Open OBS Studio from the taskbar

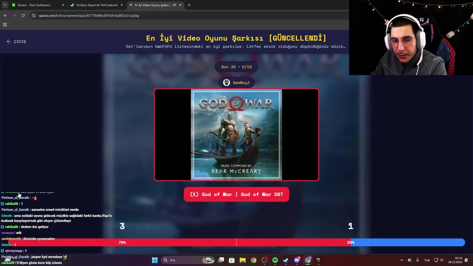(x=264, y=260)
